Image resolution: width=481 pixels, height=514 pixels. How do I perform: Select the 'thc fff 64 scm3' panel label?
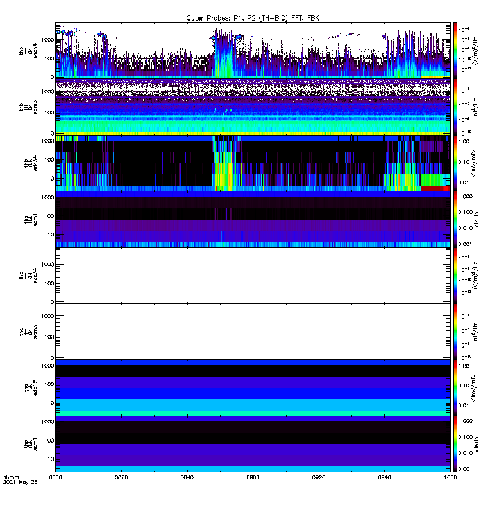(28, 332)
